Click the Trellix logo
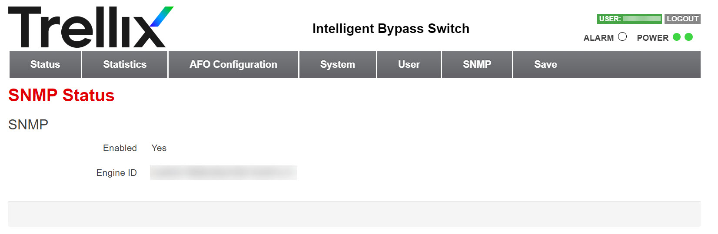 [91, 27]
